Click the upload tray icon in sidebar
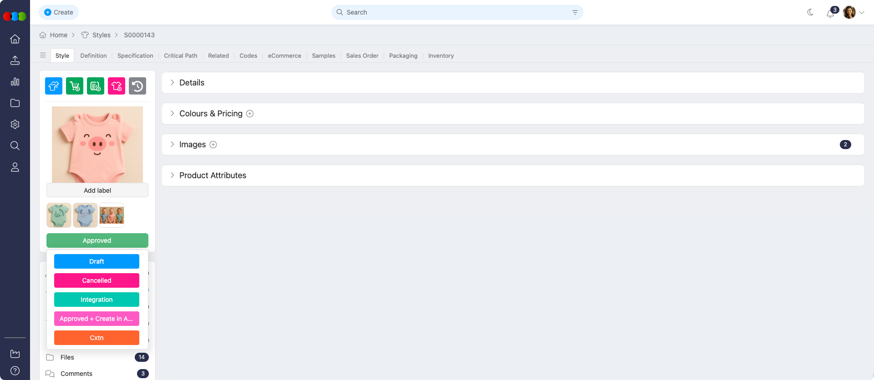 15,60
